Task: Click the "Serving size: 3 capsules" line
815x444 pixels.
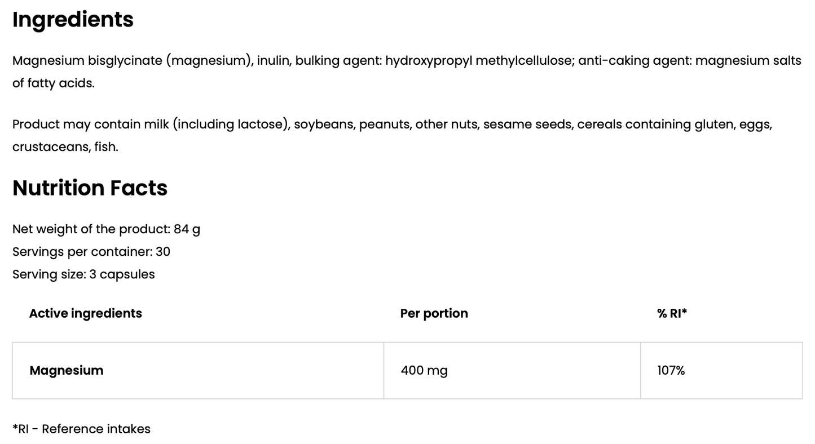Action: pyautogui.click(x=83, y=274)
